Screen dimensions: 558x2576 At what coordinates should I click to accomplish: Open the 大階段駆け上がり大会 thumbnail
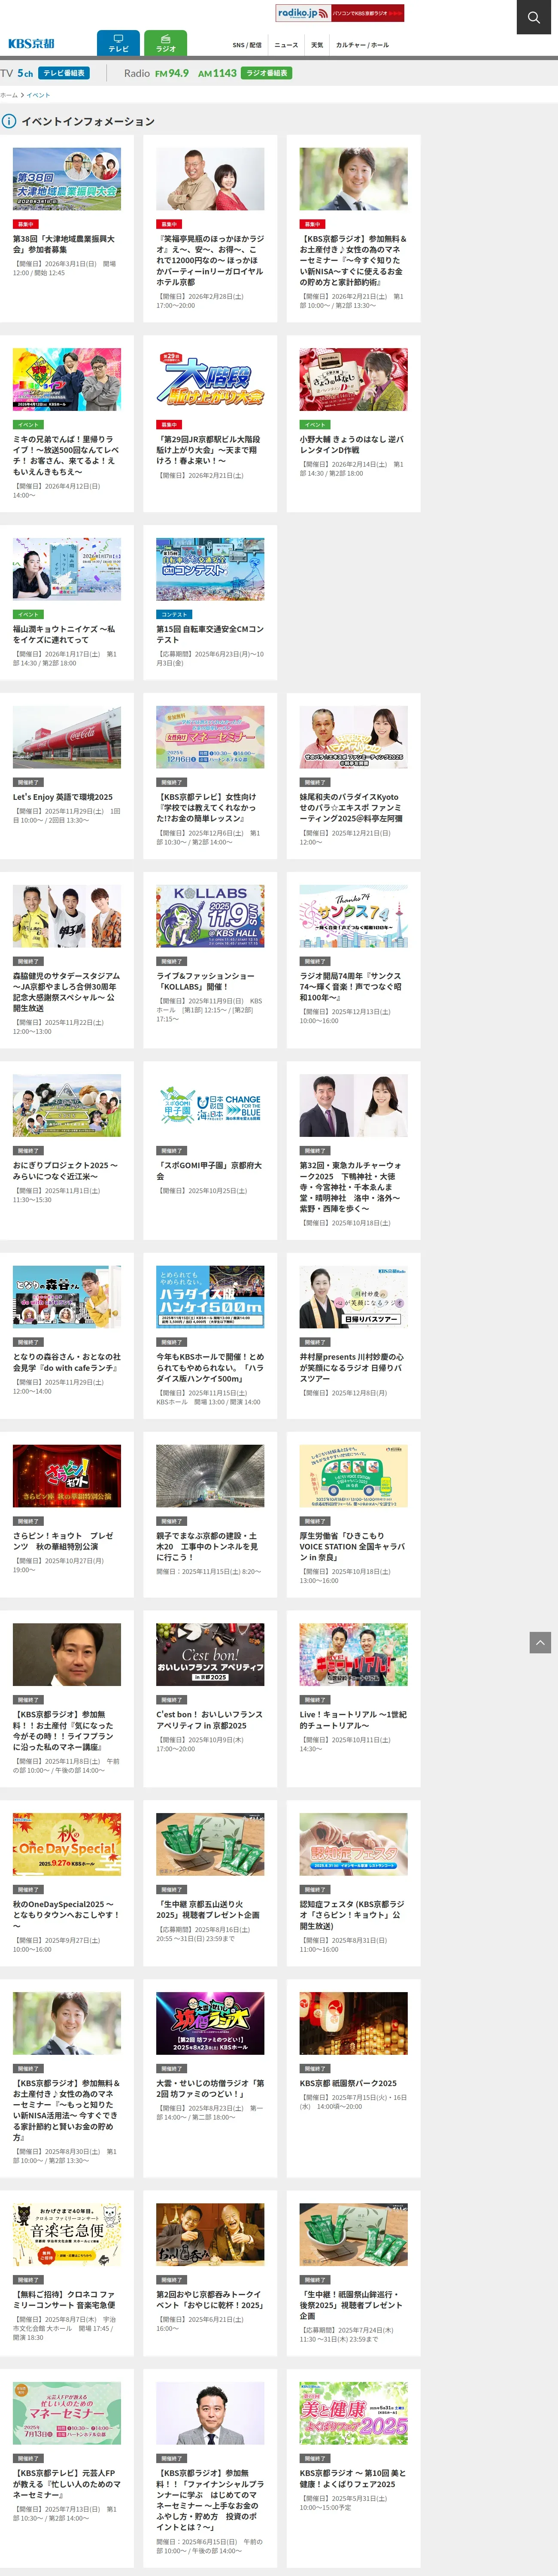coord(210,379)
